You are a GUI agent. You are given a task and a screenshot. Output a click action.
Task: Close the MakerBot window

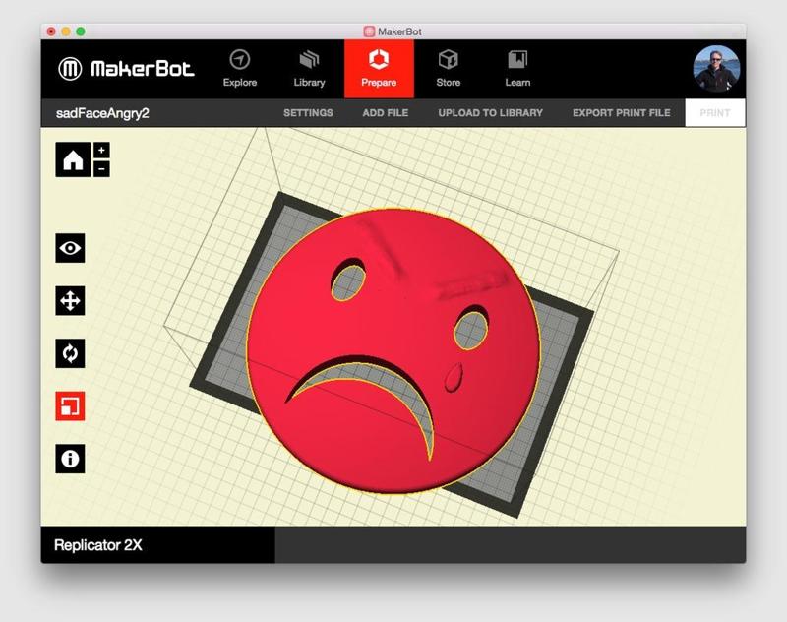[51, 31]
